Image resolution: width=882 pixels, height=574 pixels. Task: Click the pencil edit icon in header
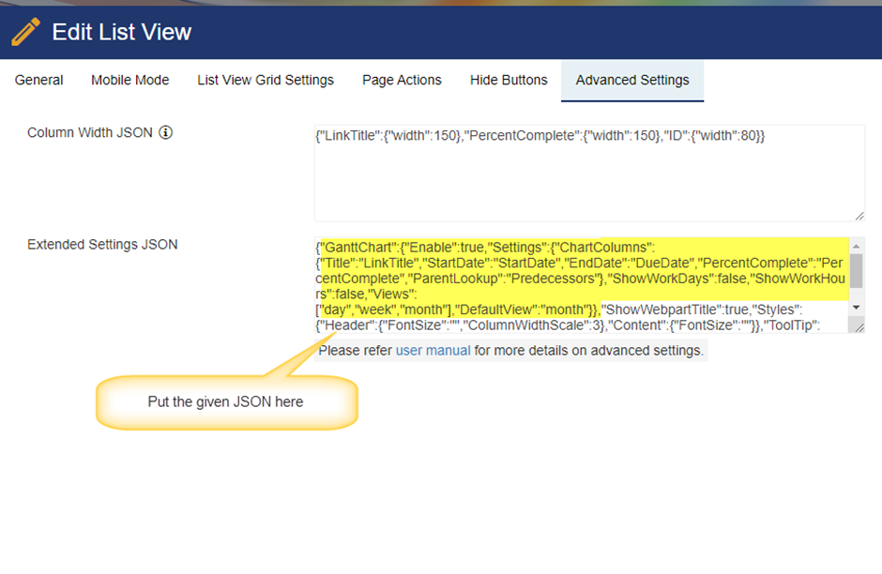tap(25, 33)
